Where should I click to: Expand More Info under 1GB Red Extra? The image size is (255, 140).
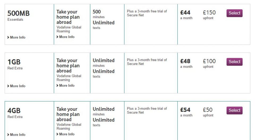[x=16, y=86]
